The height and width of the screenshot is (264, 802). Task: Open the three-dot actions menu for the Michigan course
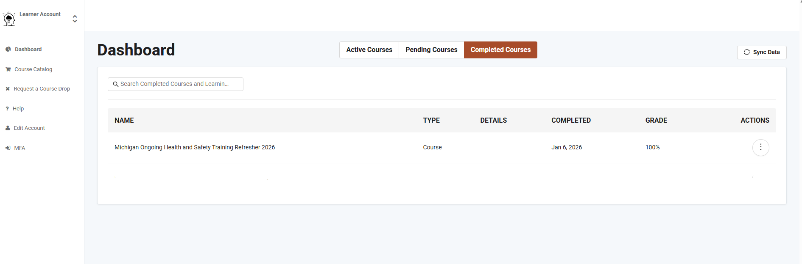(x=760, y=147)
